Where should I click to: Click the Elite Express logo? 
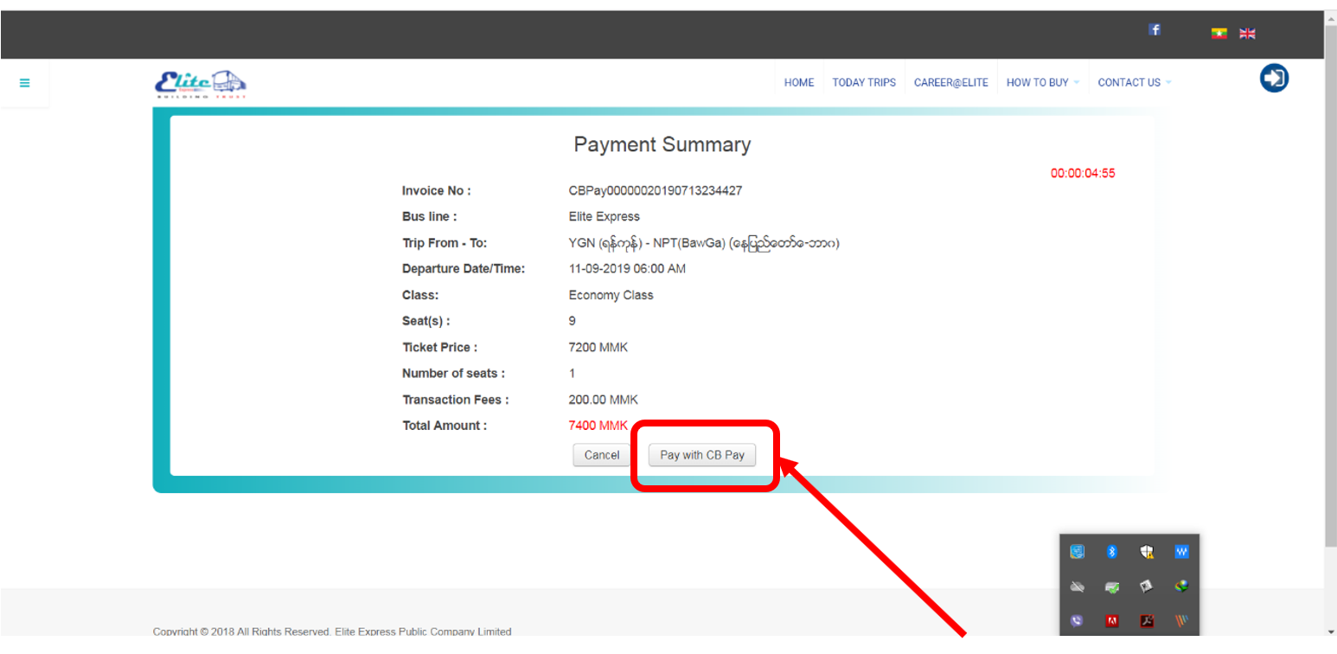[201, 82]
